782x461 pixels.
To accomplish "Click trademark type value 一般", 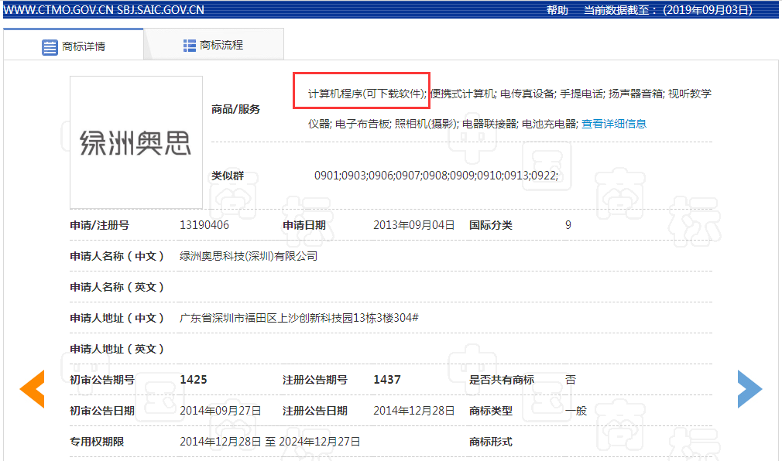I will pos(576,411).
